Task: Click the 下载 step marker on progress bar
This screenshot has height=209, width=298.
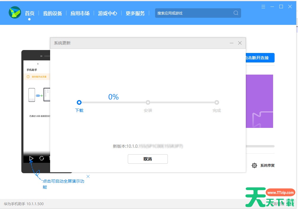Action: [x=79, y=102]
